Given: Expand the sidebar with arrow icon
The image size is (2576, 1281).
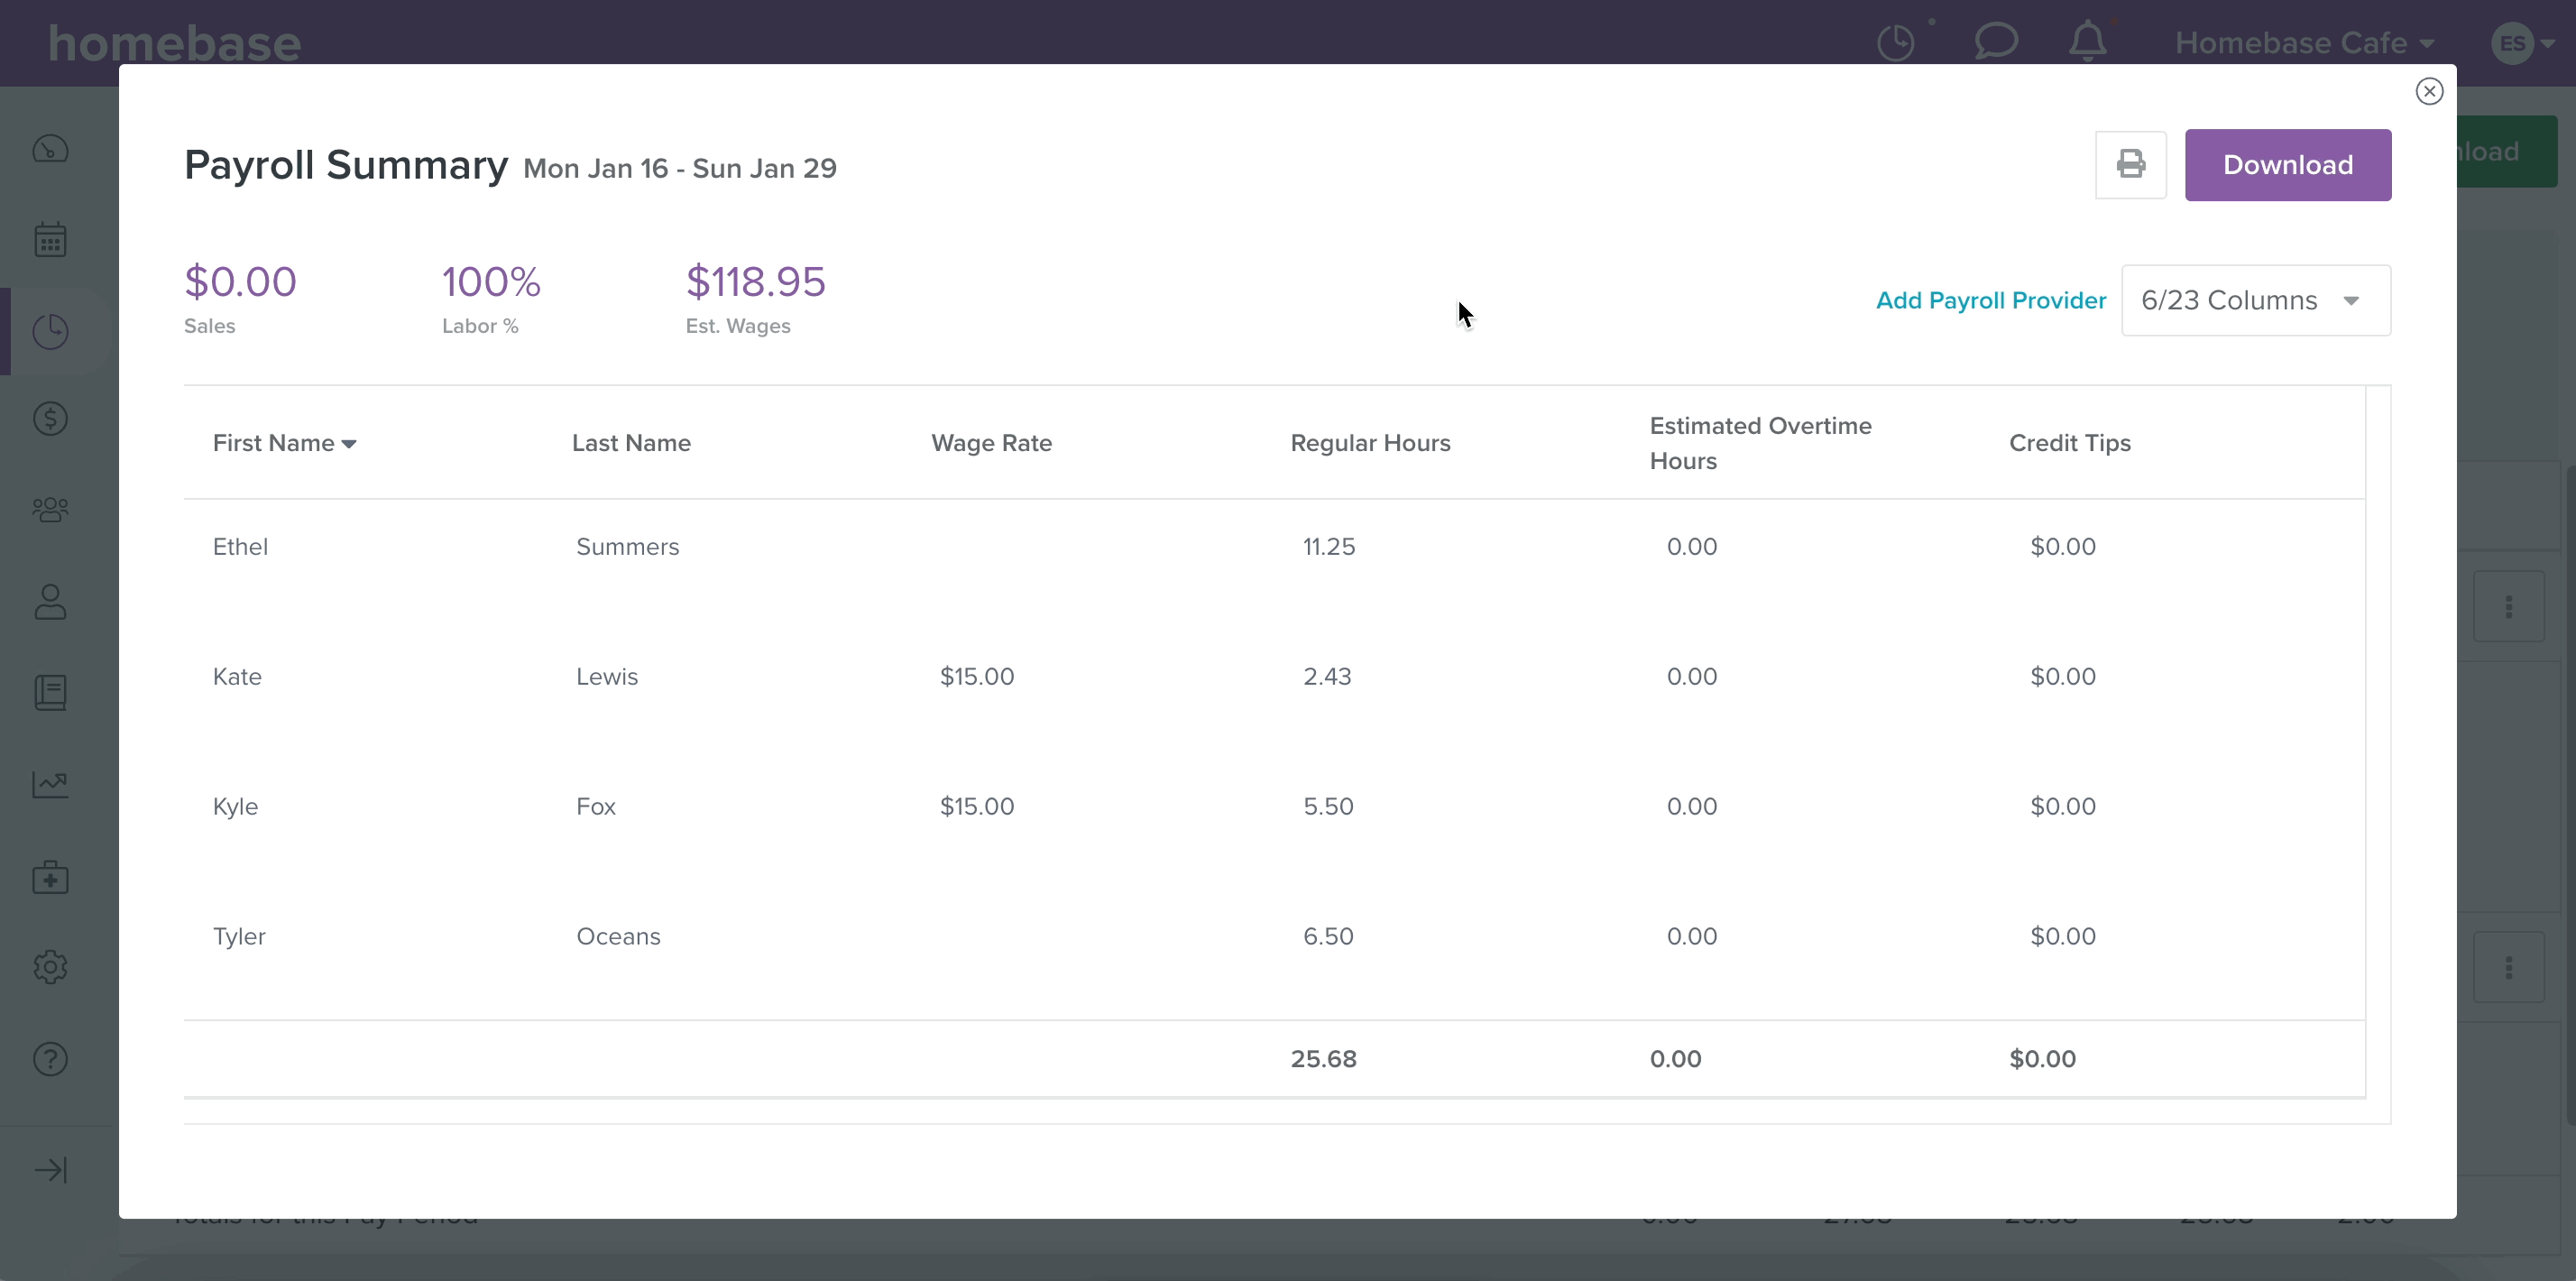Looking at the screenshot, I should tap(50, 1170).
